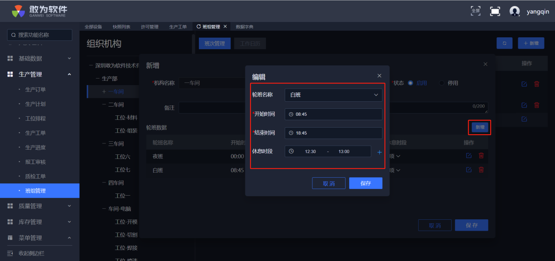Screen dimensions: 555x261
Task: Open 质检工单 in the sidebar
Action: (x=35, y=176)
